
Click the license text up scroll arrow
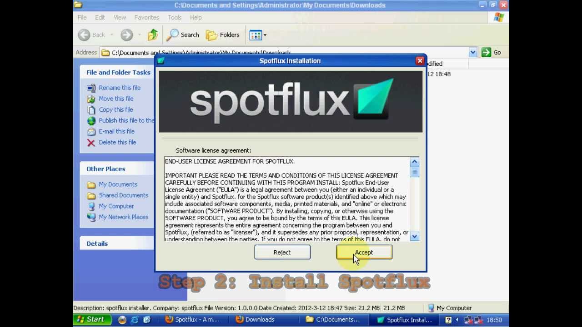(414, 162)
